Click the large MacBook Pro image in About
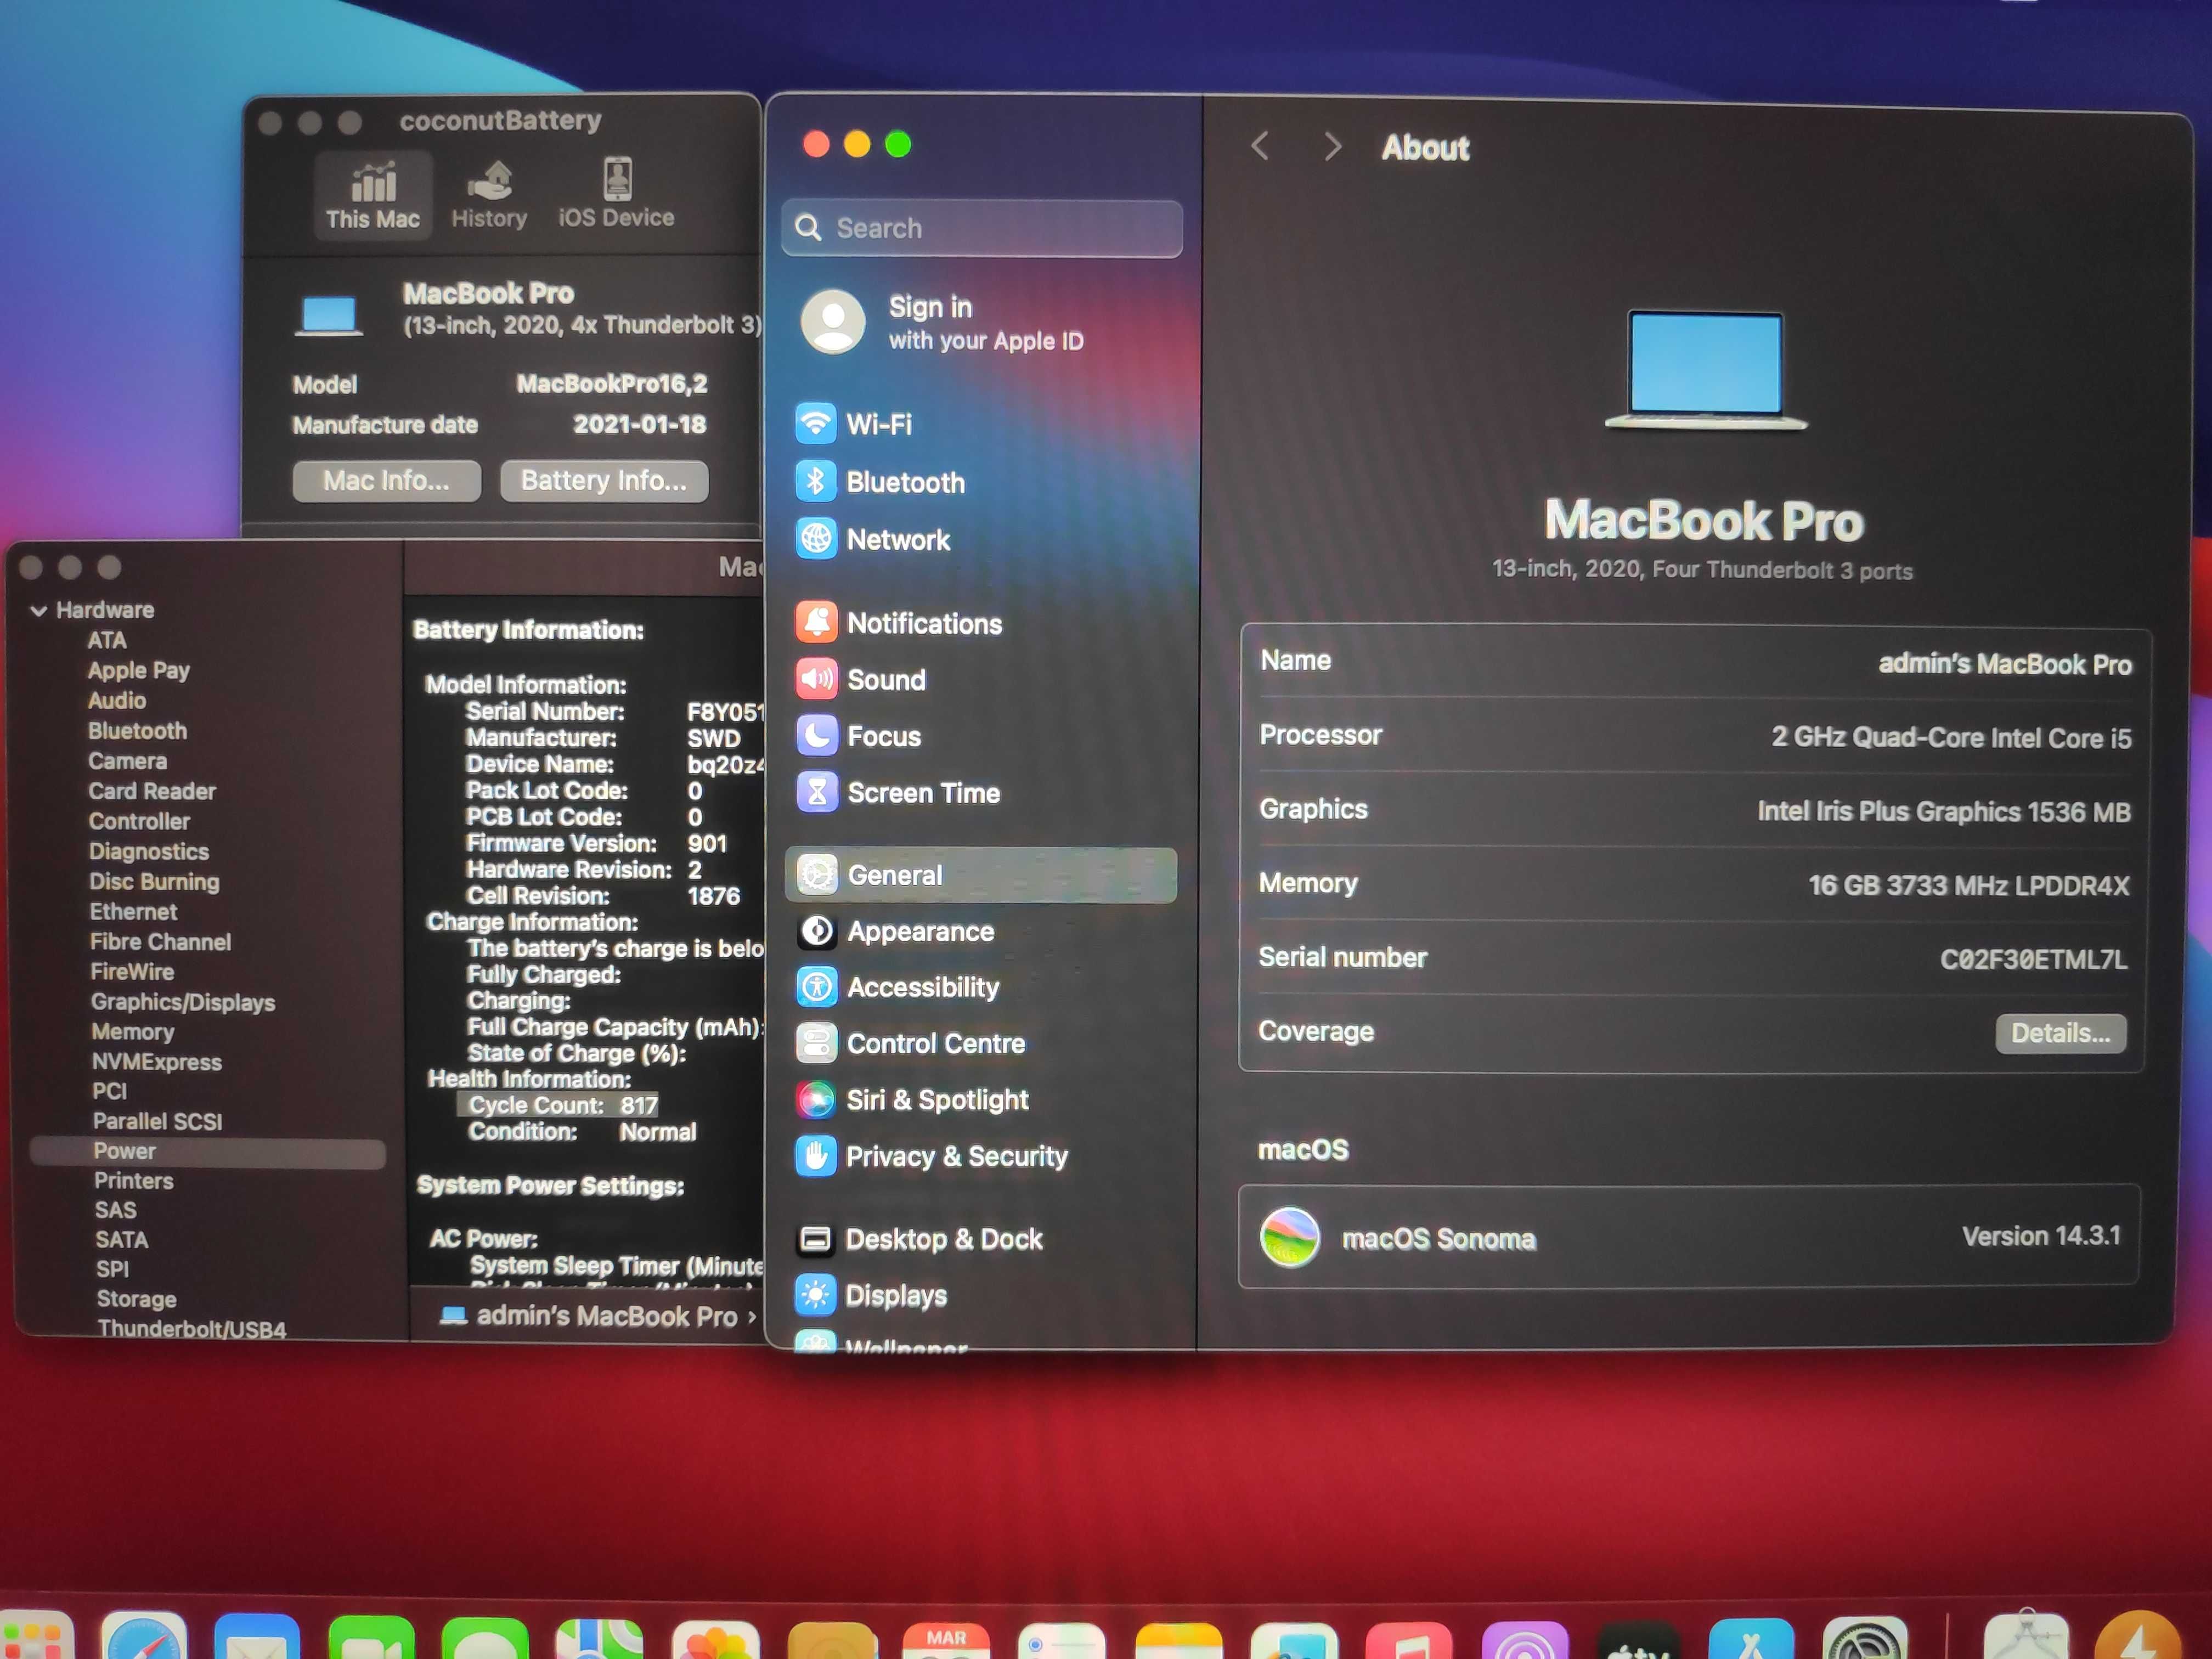2212x1659 pixels. 1706,370
